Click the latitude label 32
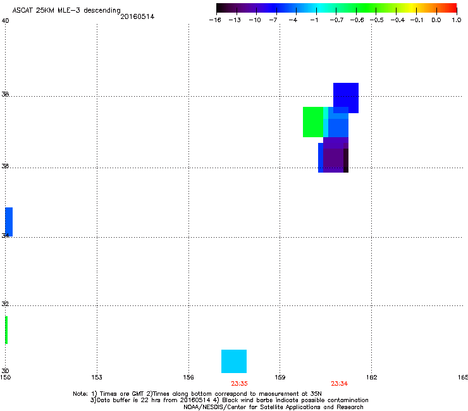The width and height of the screenshot is (468, 411). point(5,304)
